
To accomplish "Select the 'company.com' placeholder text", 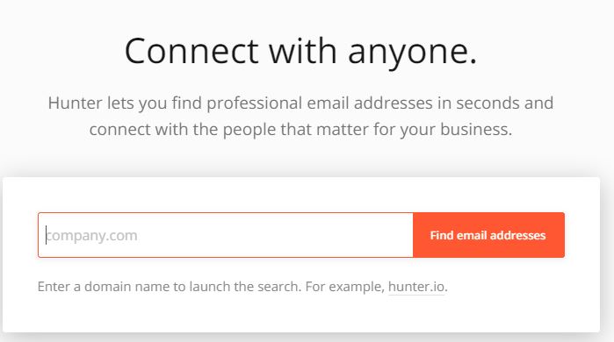I will (91, 236).
